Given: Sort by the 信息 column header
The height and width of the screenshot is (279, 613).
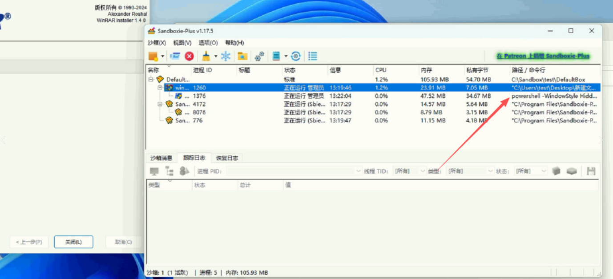Looking at the screenshot, I should click(350, 70).
